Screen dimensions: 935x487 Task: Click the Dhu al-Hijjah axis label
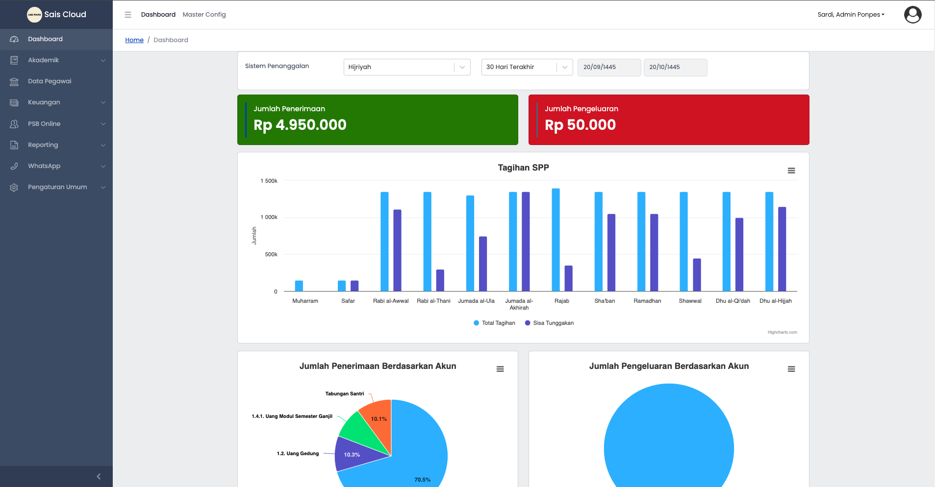pyautogui.click(x=776, y=301)
